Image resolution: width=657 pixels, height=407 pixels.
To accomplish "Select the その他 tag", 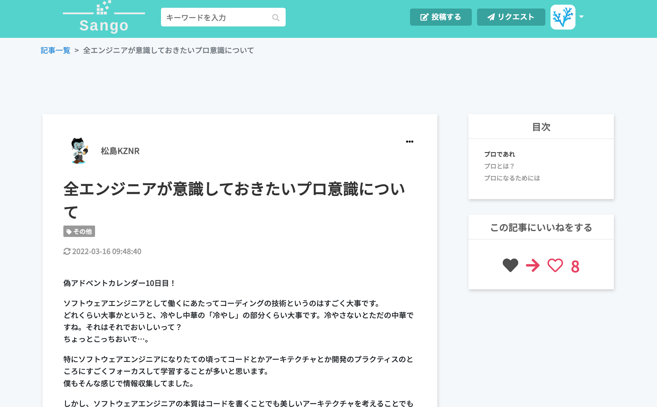I will click(79, 231).
